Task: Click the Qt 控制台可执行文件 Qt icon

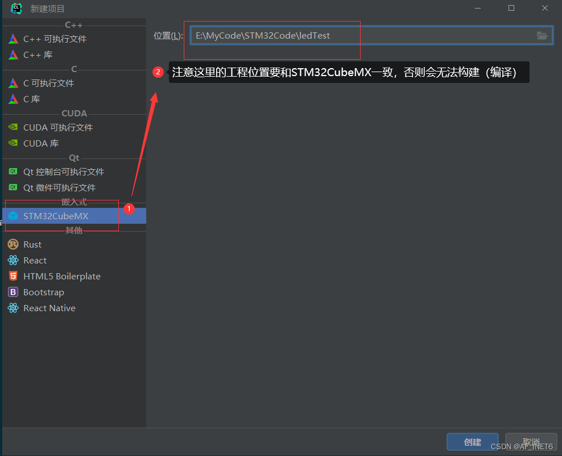Action: pyautogui.click(x=13, y=171)
